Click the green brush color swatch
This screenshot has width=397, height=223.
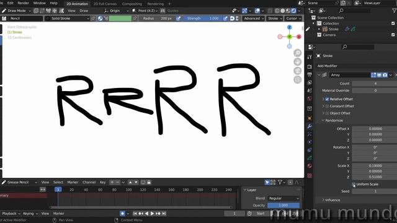(x=120, y=19)
